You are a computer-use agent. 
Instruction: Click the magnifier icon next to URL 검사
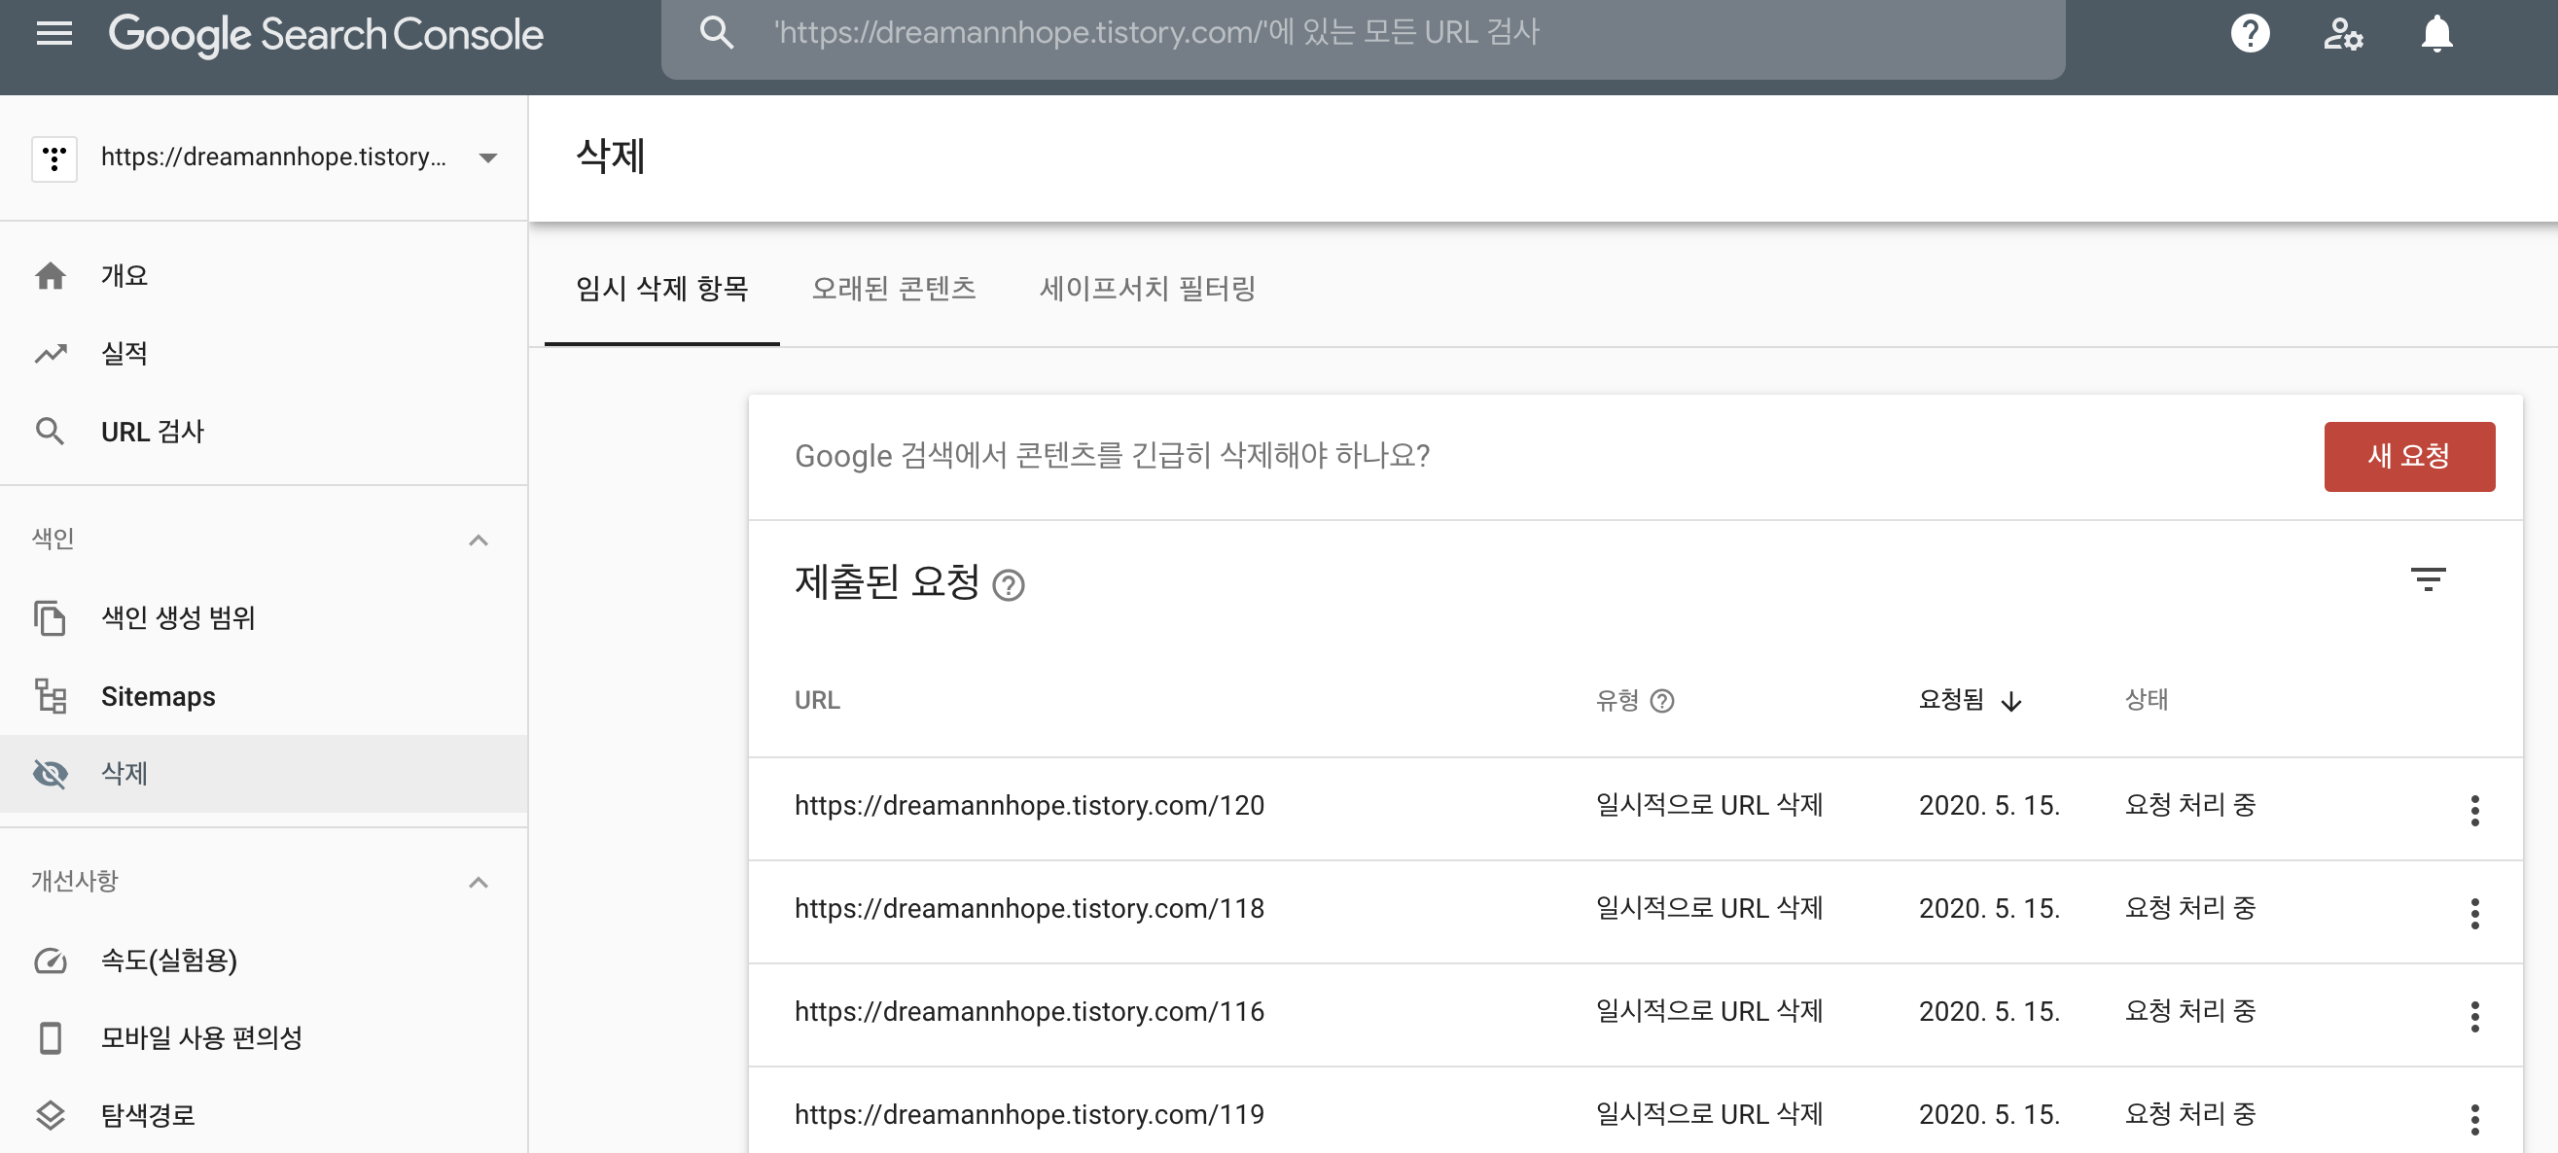[50, 432]
